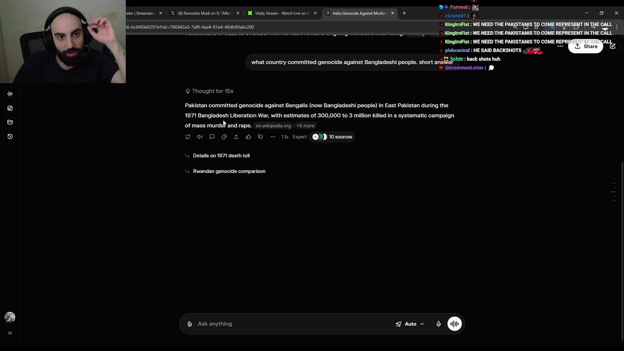Open the 10 sources button
The image size is (624, 351).
(332, 137)
